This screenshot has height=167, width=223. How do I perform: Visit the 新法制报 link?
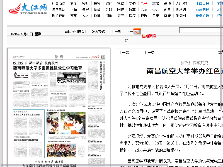click(x=202, y=9)
